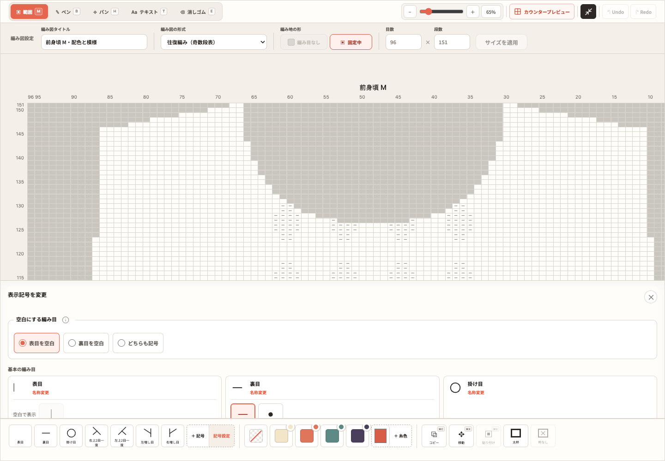Close the 表示記号を変更 panel
This screenshot has height=461, width=665.
point(651,297)
